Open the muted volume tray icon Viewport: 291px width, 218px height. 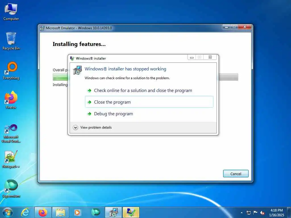tap(262, 213)
